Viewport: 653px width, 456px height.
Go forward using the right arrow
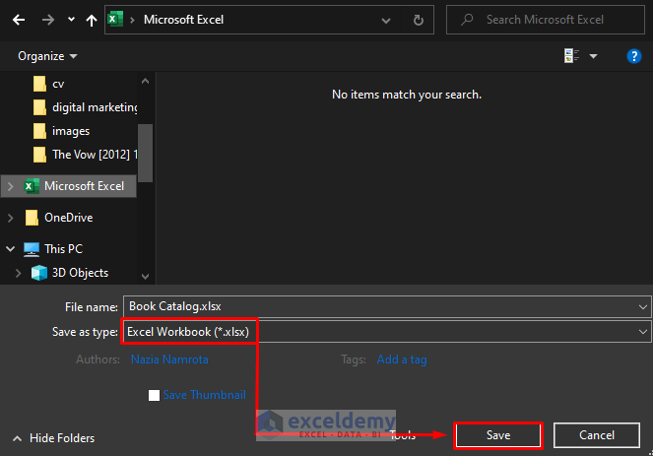pyautogui.click(x=48, y=20)
